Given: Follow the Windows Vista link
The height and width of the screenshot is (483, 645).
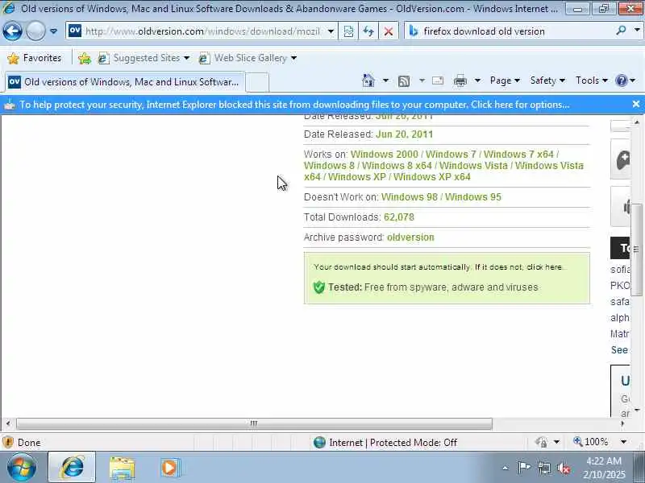Looking at the screenshot, I should tap(473, 166).
